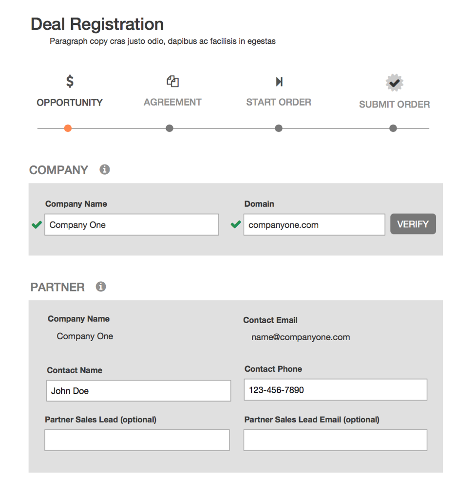Image resolution: width=475 pixels, height=493 pixels.
Task: Click the empty Partner Sales Lead Email field
Action: [335, 440]
